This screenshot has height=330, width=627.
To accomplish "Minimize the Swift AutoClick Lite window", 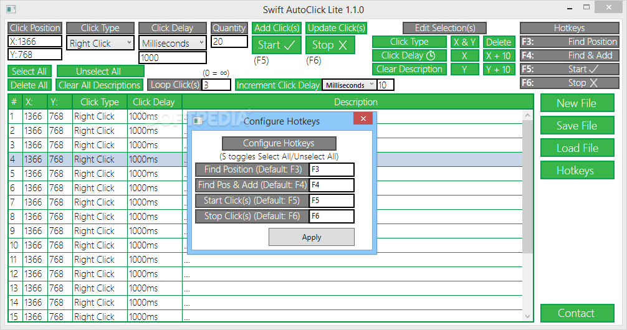I will coord(570,8).
